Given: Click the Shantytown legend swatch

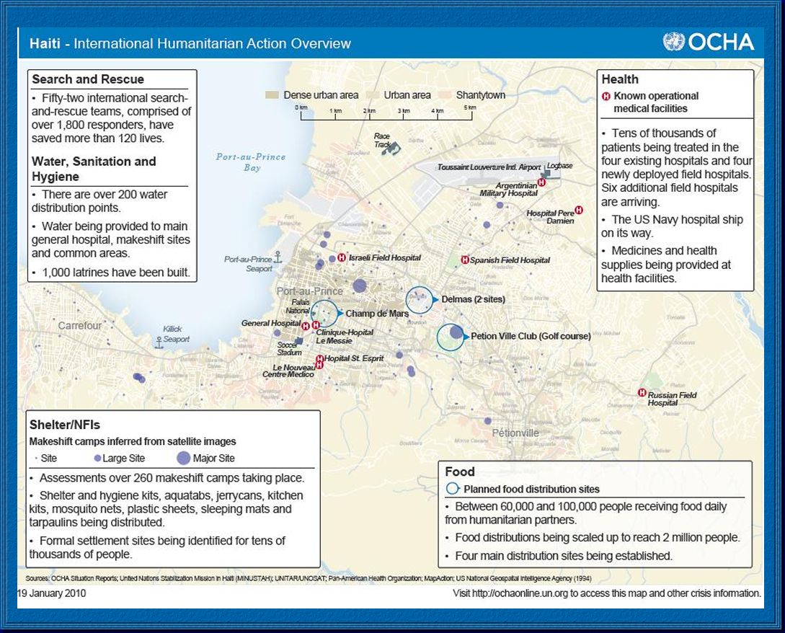Looking at the screenshot, I should [445, 94].
